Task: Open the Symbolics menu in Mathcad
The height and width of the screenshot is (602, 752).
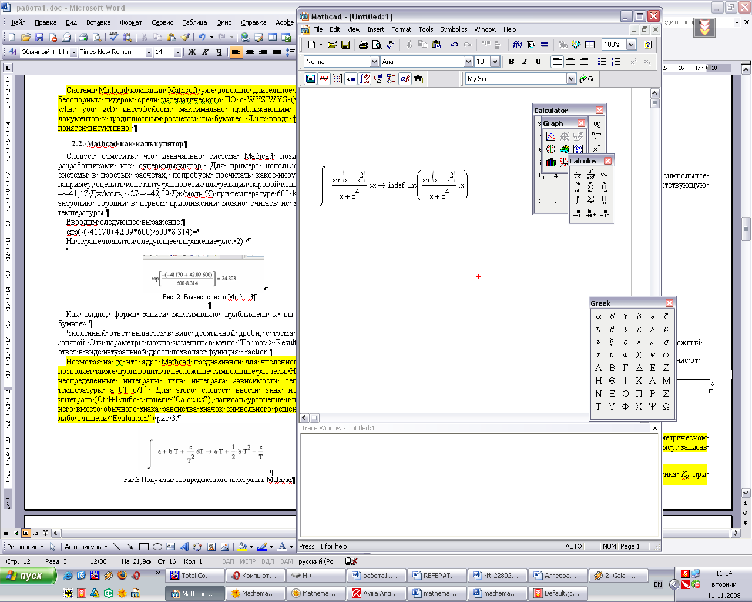Action: coord(454,29)
